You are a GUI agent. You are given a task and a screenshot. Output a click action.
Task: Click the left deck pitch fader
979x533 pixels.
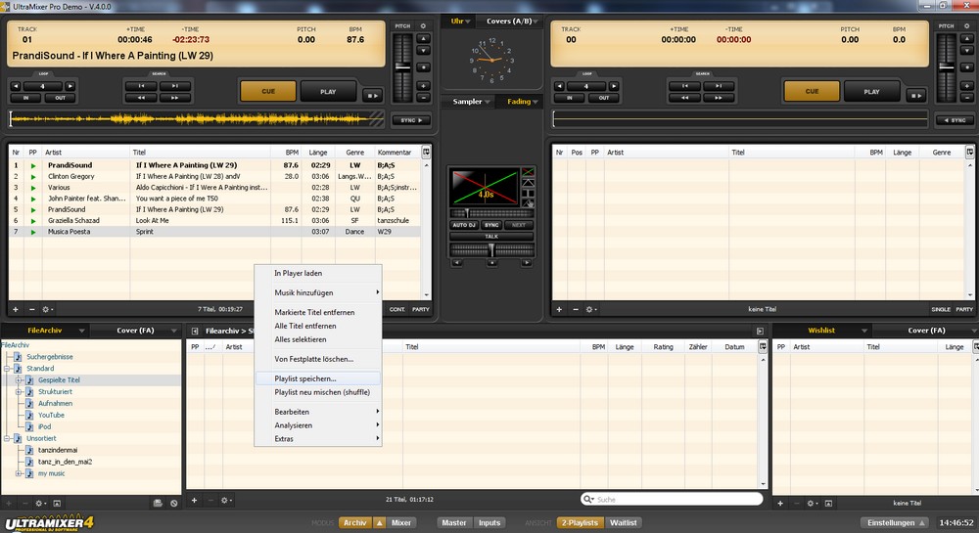pyautogui.click(x=402, y=67)
